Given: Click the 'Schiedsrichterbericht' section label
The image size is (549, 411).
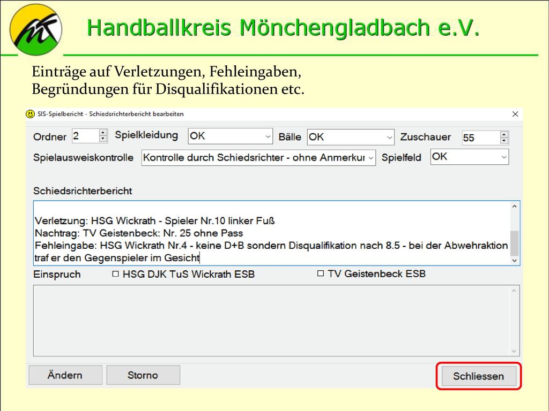Looking at the screenshot, I should pos(83,191).
